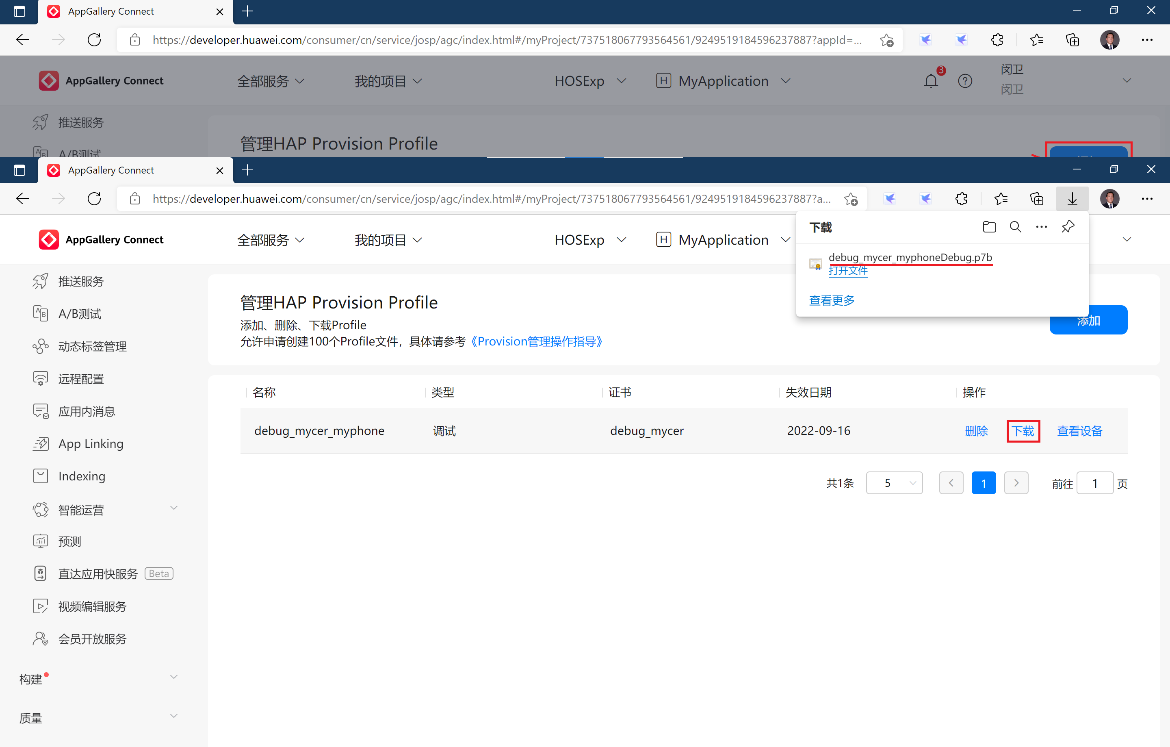
Task: Close the AppGallery Connect tab in front window
Action: click(220, 171)
